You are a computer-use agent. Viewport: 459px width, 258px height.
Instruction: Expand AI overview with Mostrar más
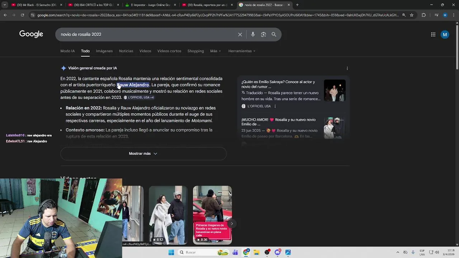pos(143,153)
